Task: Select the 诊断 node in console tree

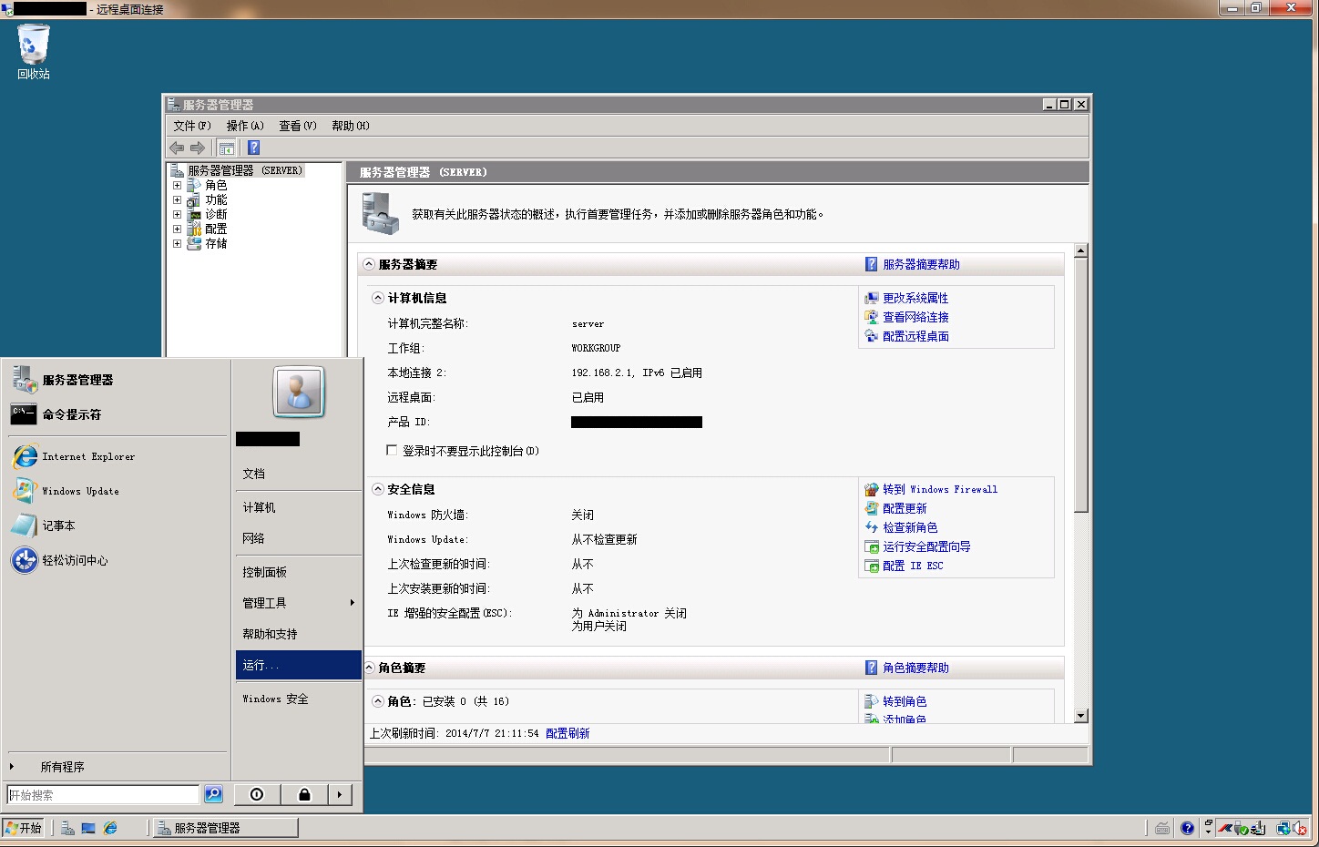Action: click(x=216, y=214)
